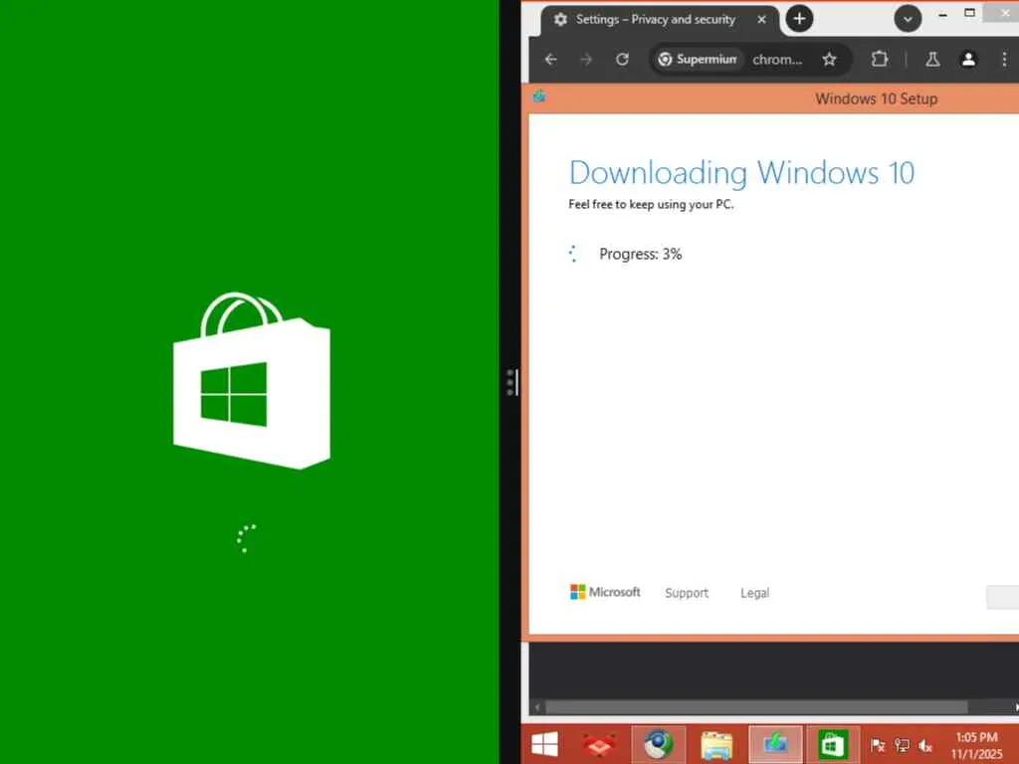1019x764 pixels.
Task: Restore the browser window size
Action: [x=969, y=13]
